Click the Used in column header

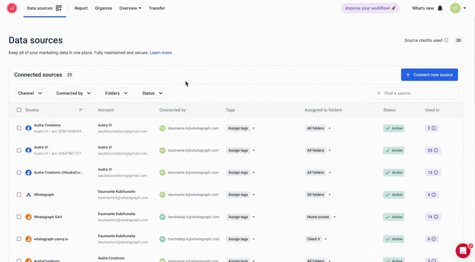(x=432, y=110)
